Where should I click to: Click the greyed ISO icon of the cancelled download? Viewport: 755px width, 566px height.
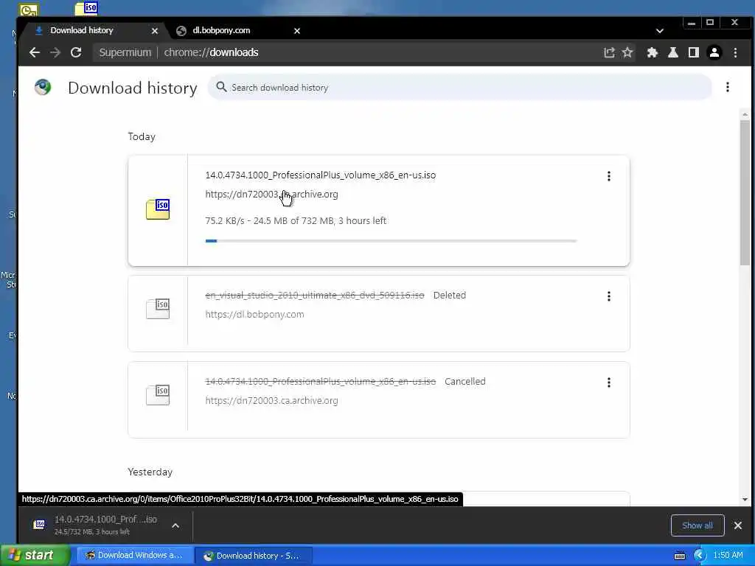158,395
